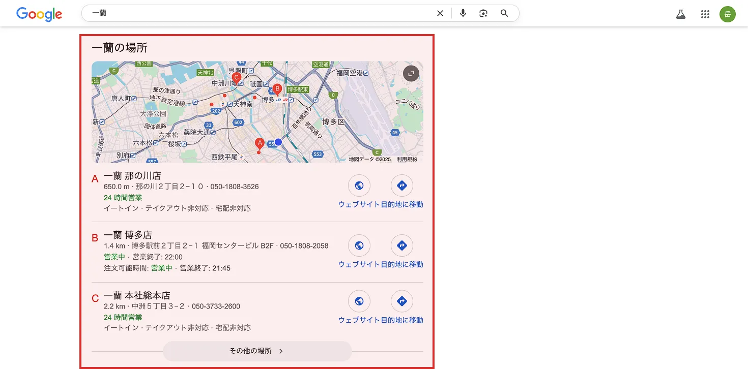Click map pin A
This screenshot has width=748, height=369.
260,144
